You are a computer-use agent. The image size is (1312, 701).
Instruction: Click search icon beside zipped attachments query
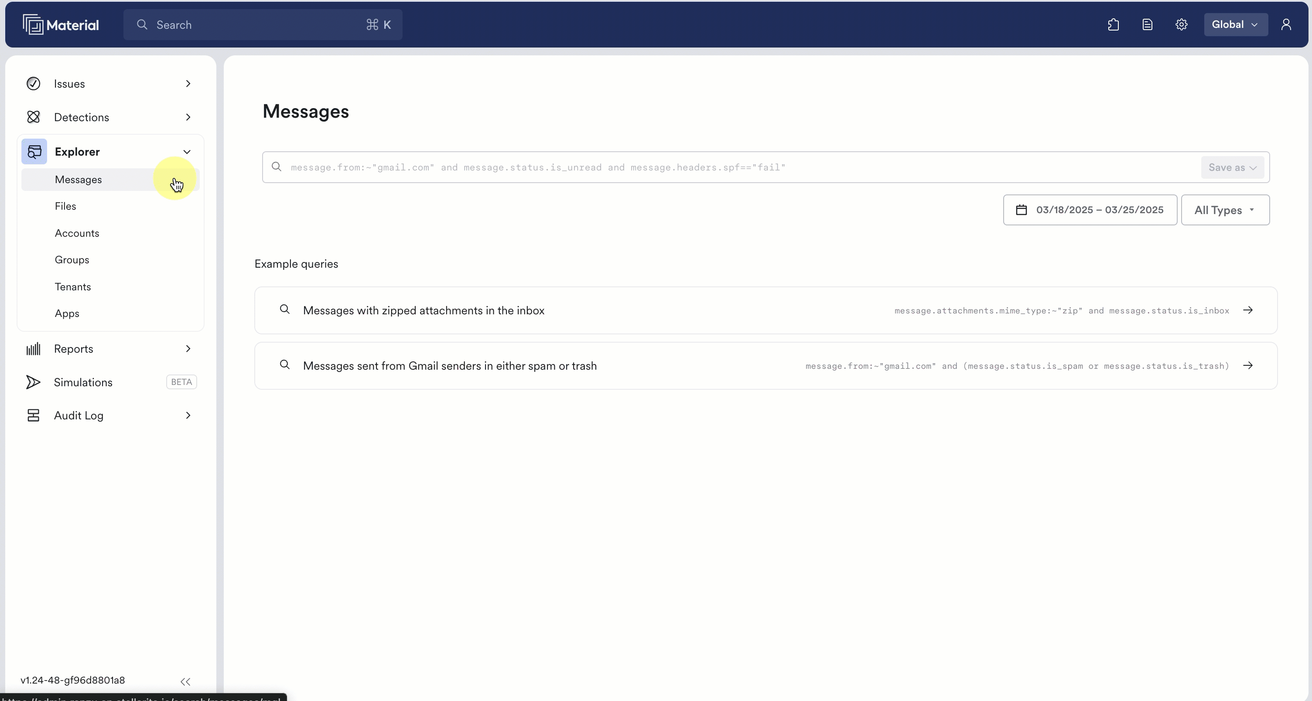tap(285, 309)
